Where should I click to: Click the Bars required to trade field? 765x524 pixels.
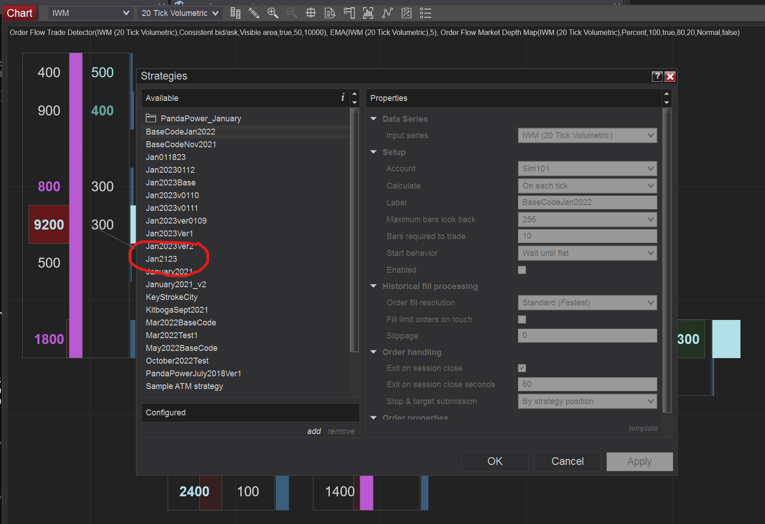pos(587,236)
